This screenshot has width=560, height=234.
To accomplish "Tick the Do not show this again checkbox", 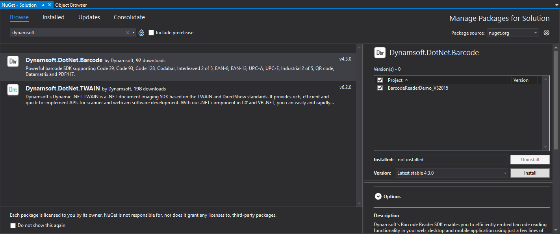I will pos(13,225).
